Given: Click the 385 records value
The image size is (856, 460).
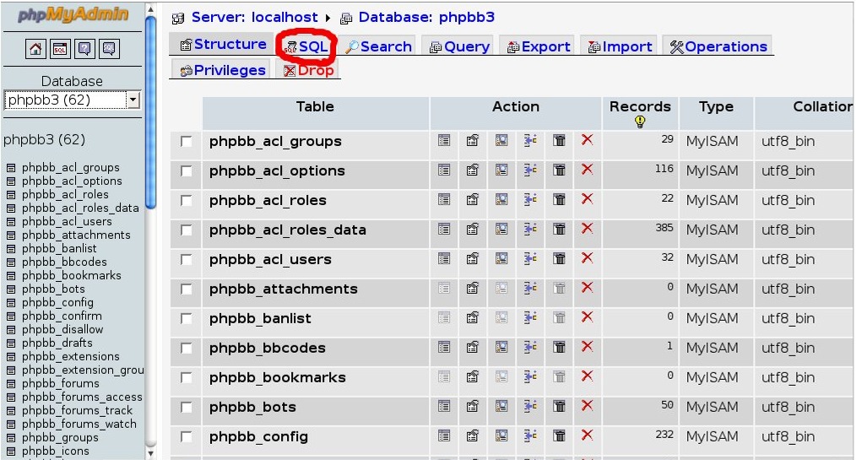Looking at the screenshot, I should pyautogui.click(x=664, y=228).
